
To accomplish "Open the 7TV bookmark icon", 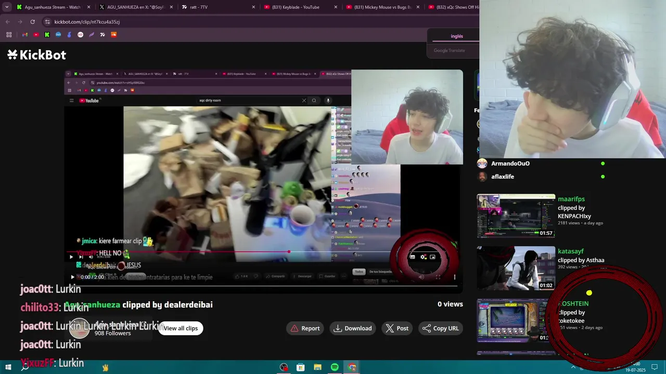I will click(x=103, y=35).
